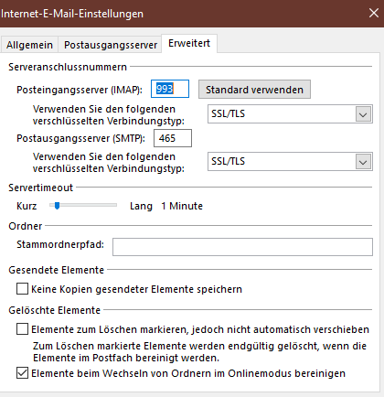384x397 pixels.
Task: Select the Erweitert tab
Action: (x=189, y=43)
